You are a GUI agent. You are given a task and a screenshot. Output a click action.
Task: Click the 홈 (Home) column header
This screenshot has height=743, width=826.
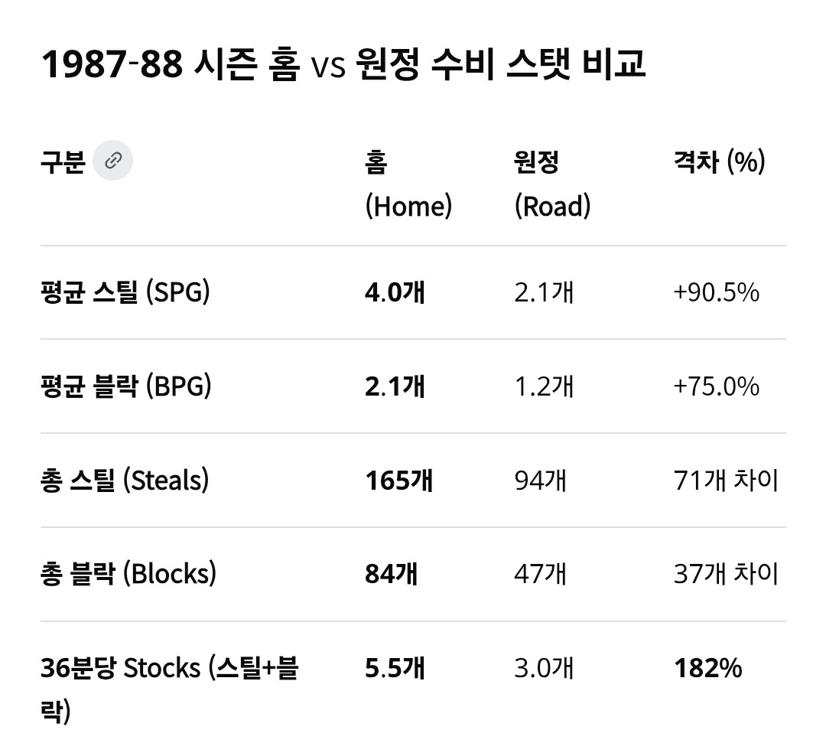(x=408, y=184)
